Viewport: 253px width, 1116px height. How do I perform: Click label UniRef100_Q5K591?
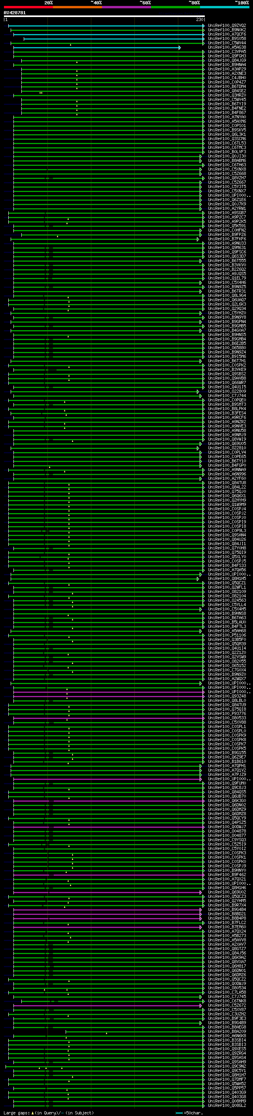click(x=227, y=226)
